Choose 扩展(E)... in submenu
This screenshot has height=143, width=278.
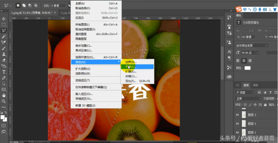137,71
